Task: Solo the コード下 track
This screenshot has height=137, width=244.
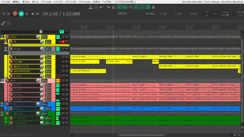Action: (x=67, y=90)
